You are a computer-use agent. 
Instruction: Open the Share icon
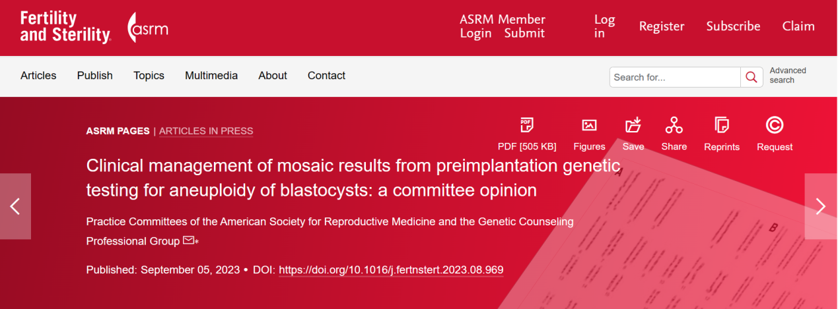[x=674, y=125]
